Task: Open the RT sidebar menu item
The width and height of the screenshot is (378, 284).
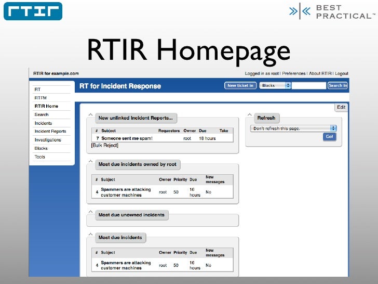Action: (x=37, y=89)
